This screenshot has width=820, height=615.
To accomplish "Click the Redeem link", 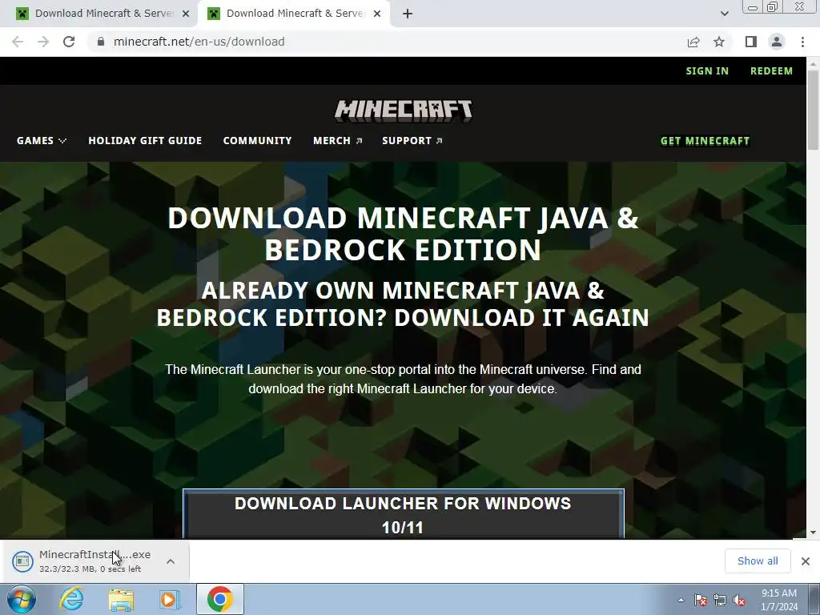I will pyautogui.click(x=771, y=71).
